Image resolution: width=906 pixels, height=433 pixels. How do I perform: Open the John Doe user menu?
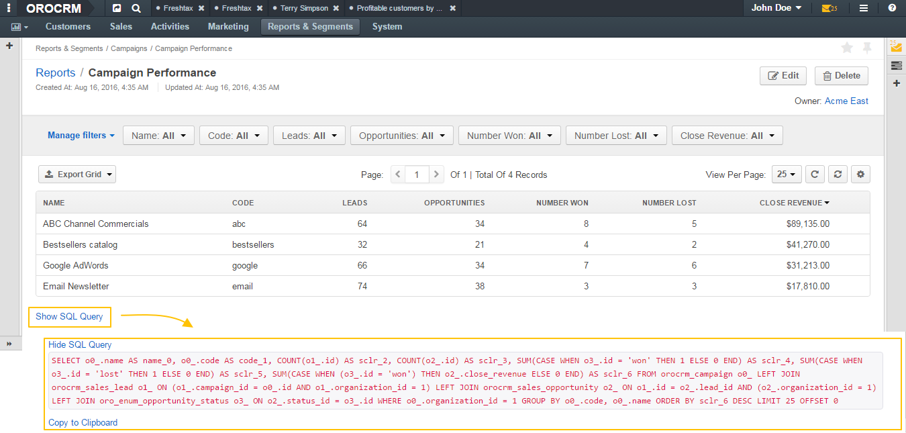[x=776, y=8]
